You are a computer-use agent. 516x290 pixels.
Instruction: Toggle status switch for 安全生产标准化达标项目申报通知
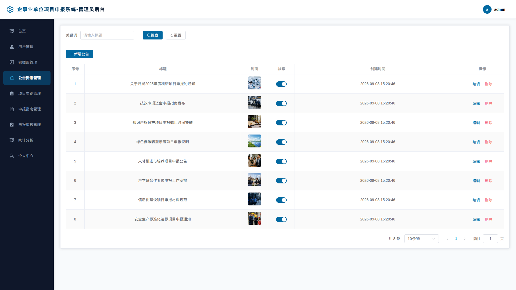coord(281,219)
